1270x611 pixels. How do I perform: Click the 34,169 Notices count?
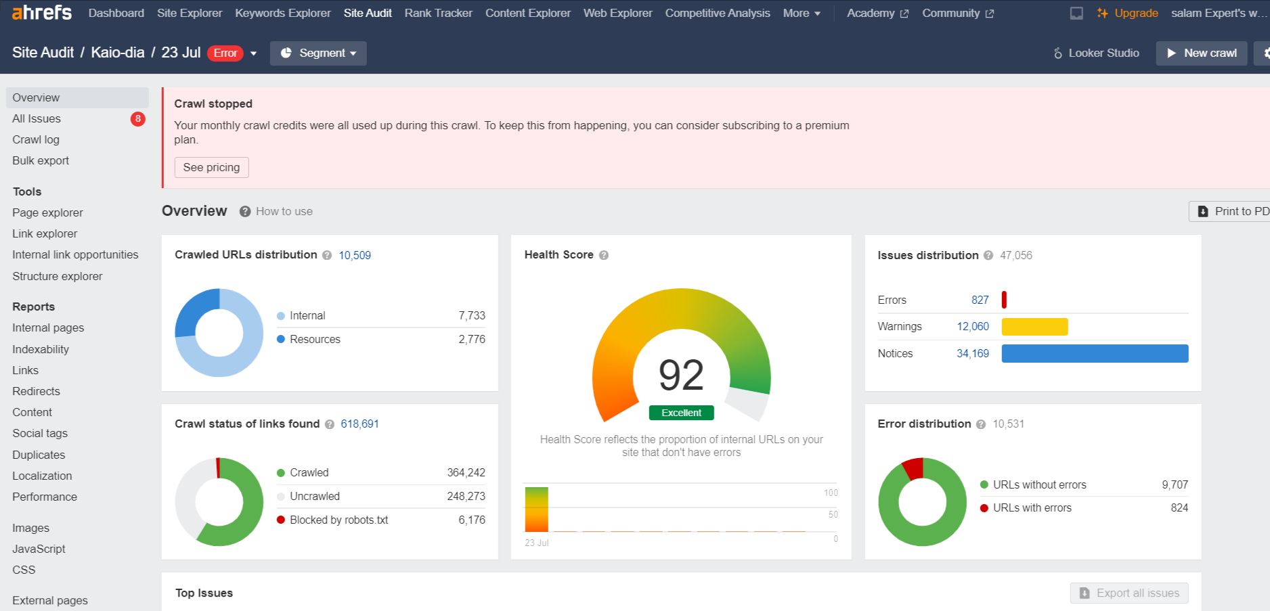click(973, 353)
